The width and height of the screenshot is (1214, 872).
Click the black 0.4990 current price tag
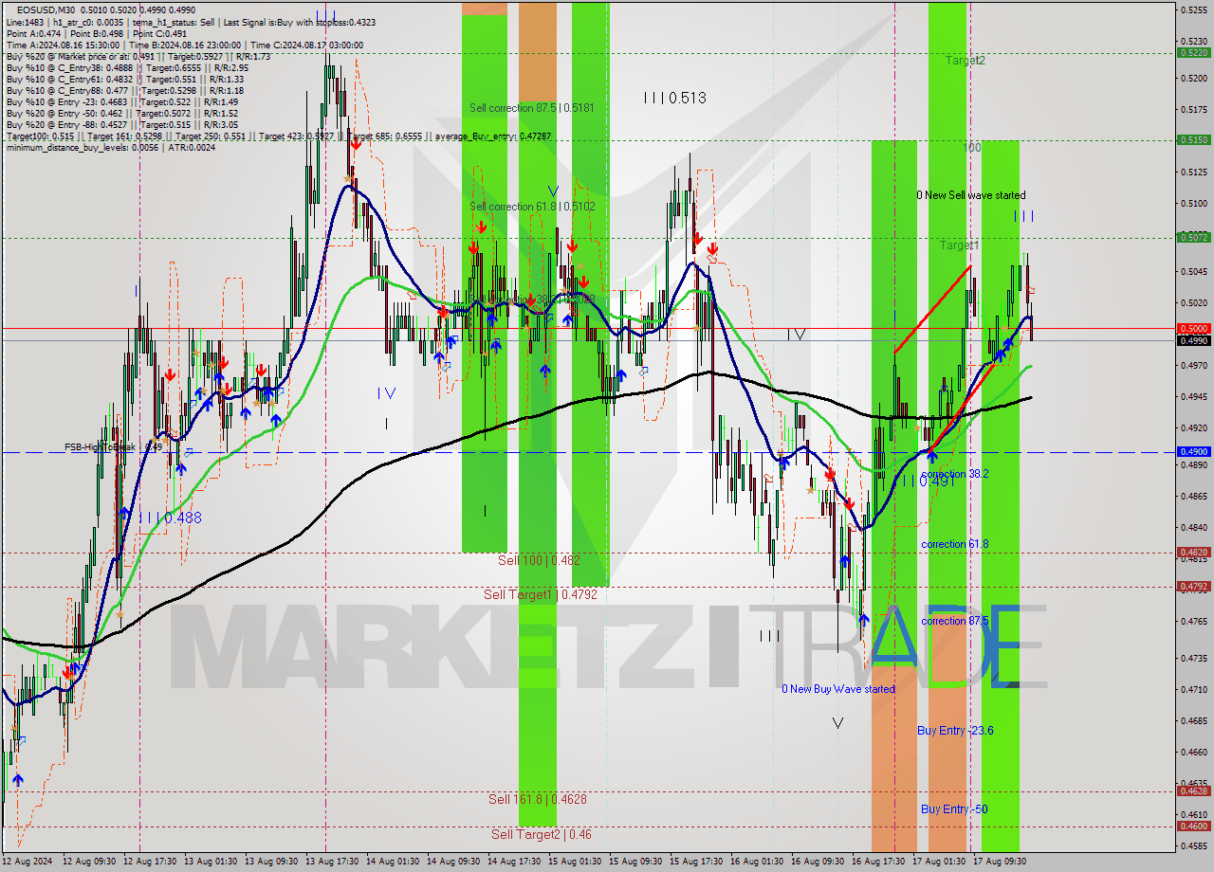coord(1192,340)
